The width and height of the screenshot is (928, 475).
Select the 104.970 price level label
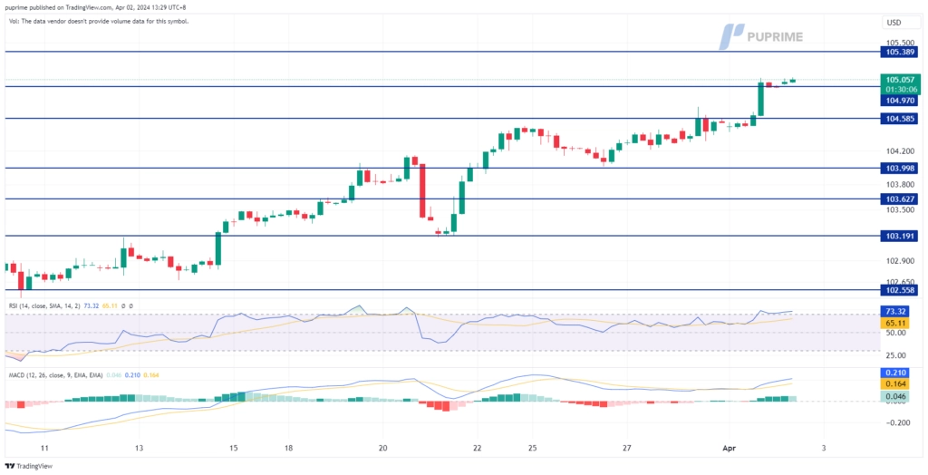tap(900, 101)
